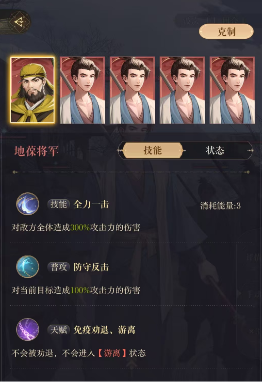Select the yellow-turban general portrait

tap(33, 90)
